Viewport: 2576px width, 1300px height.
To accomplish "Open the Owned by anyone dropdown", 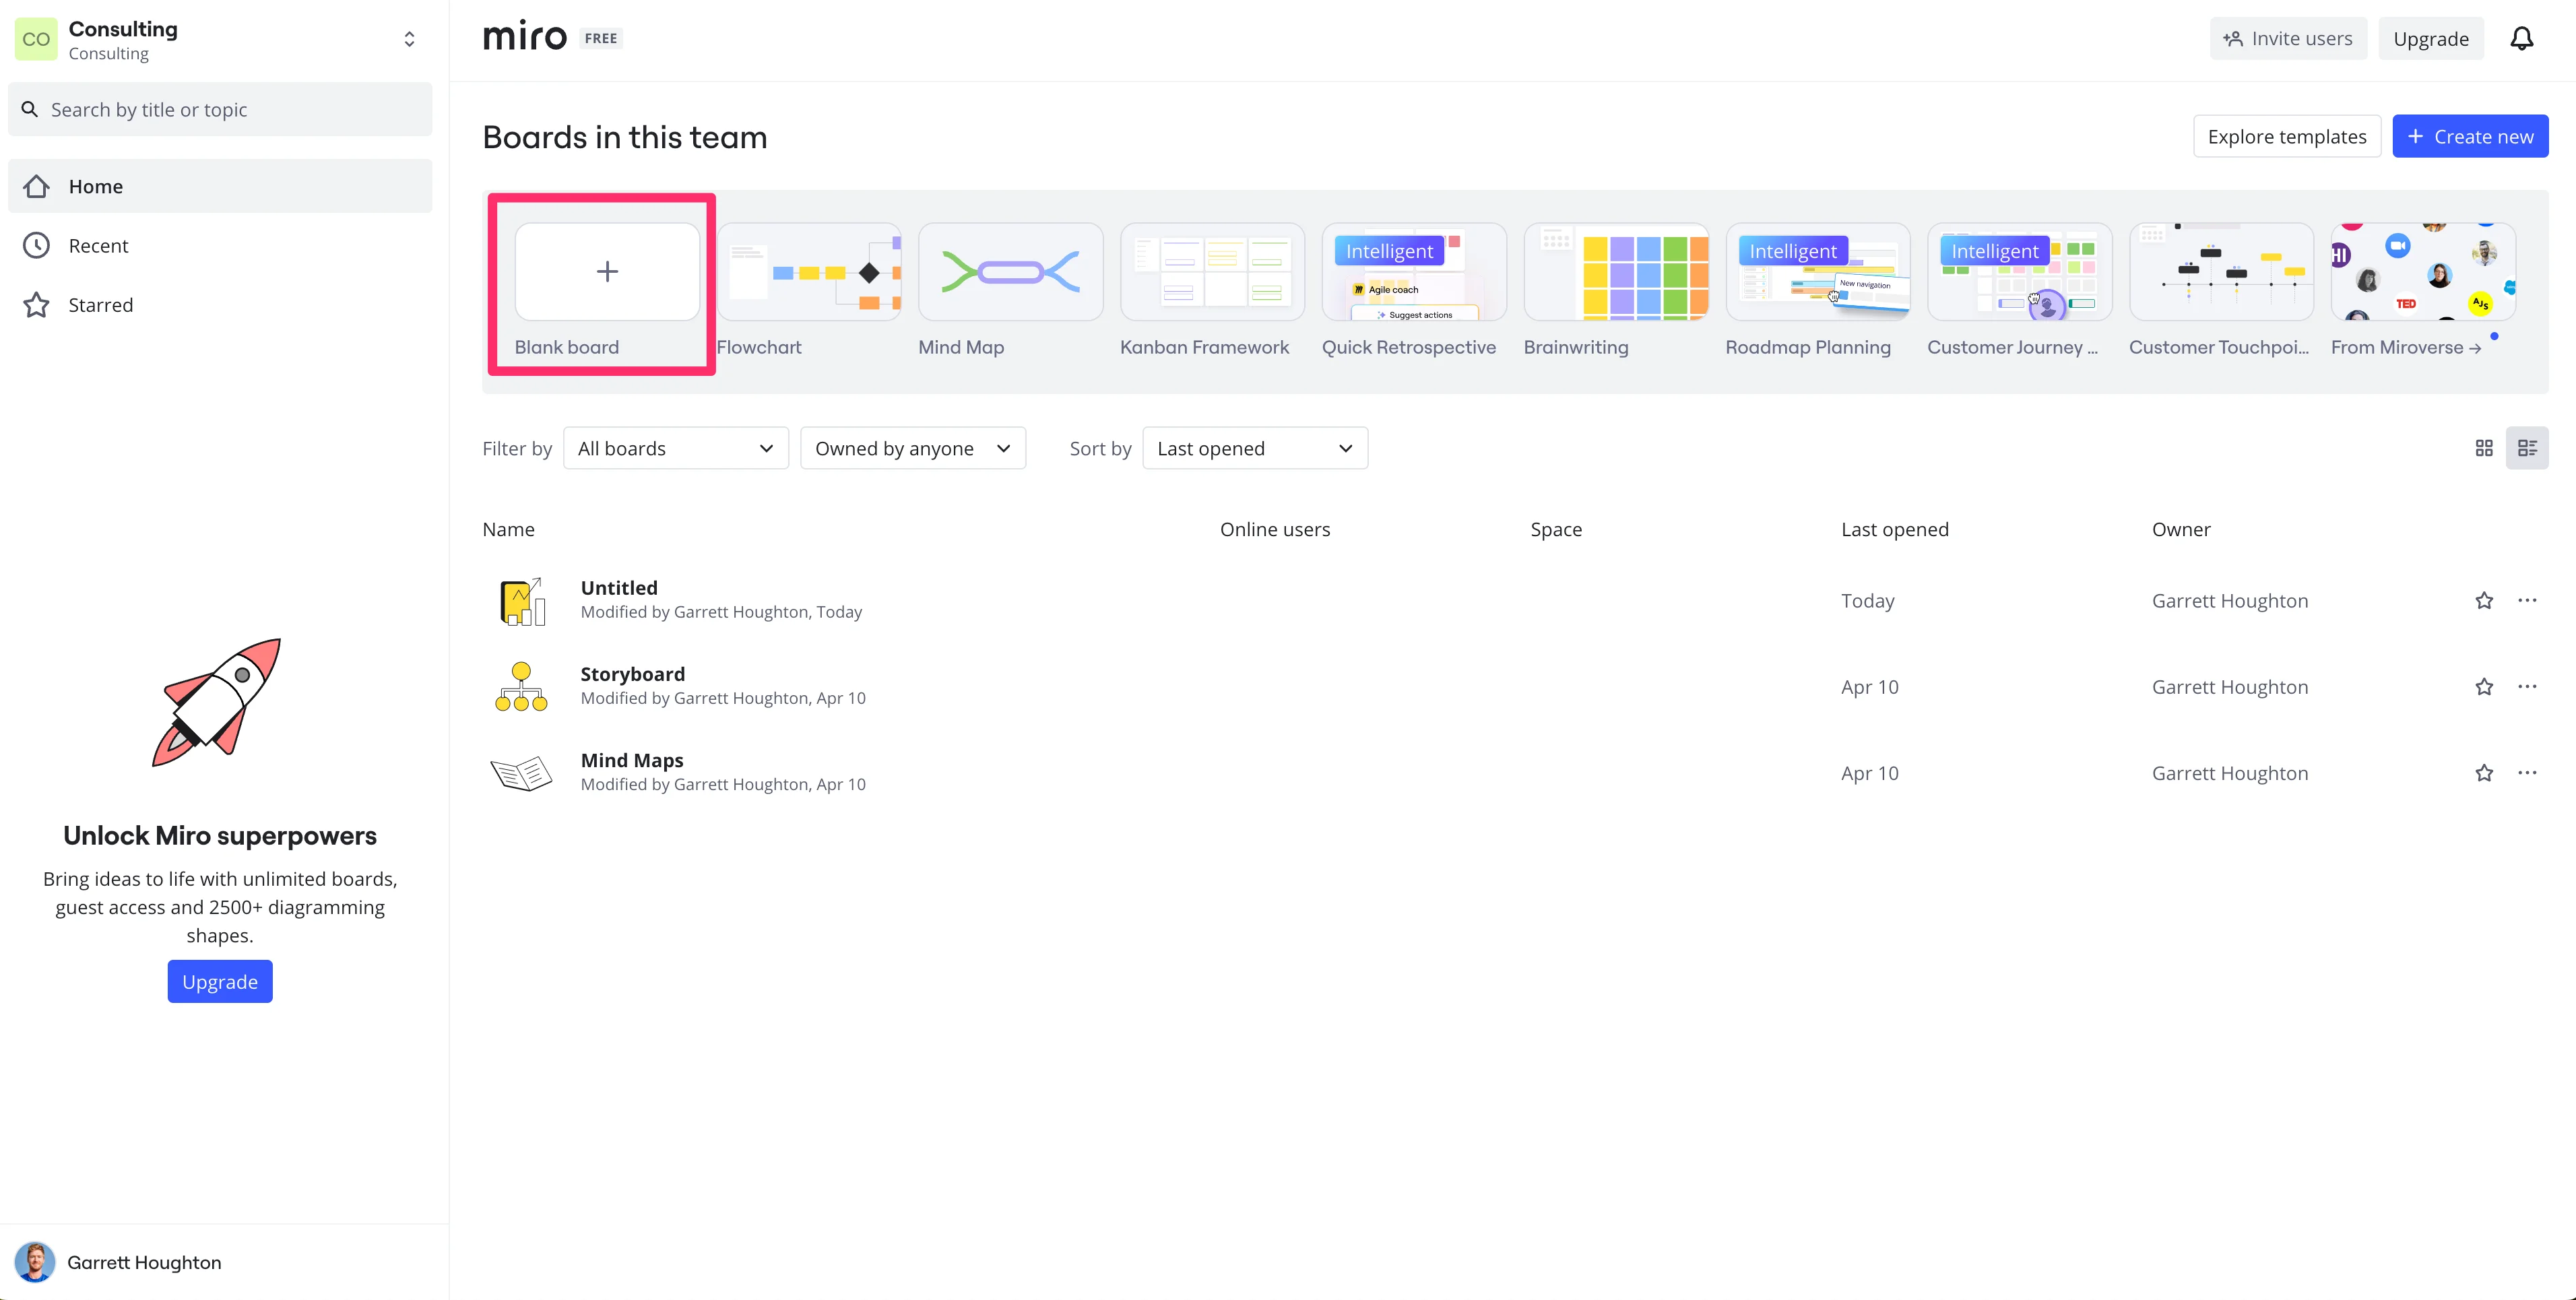I will [x=912, y=448].
